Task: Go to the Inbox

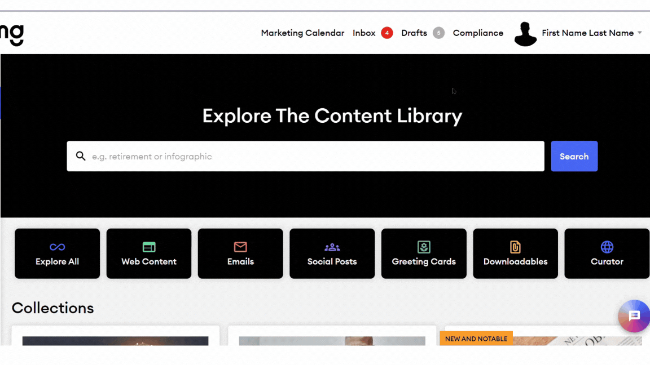Action: [364, 33]
